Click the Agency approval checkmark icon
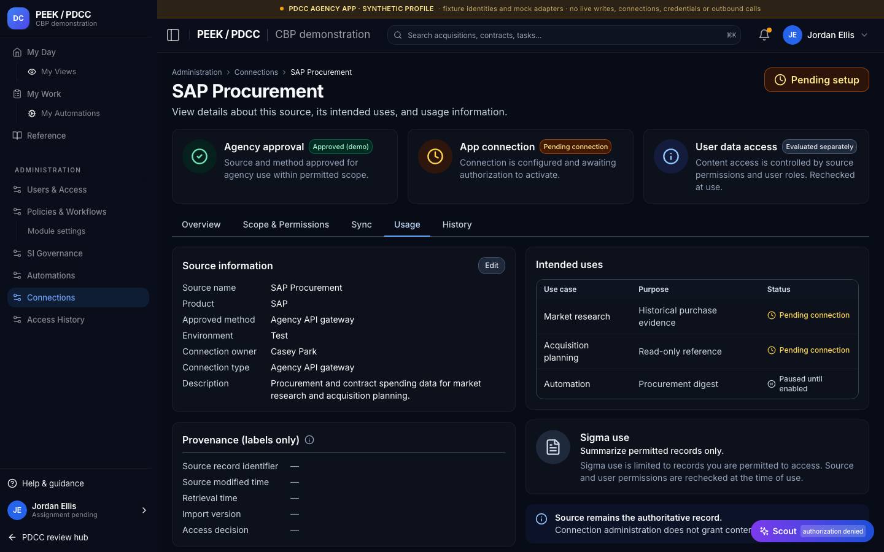884x552 pixels. click(200, 156)
